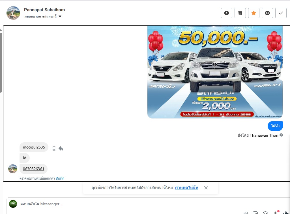The height and width of the screenshot is (214, 290).
Task: Click the chat scrollbar on left edge
Action: coord(1,63)
